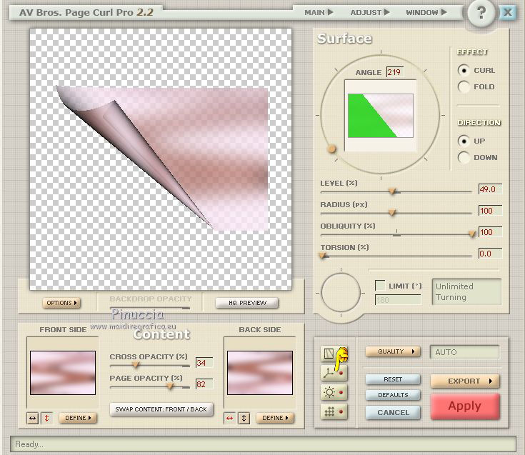Click the TORSION value field 0.0

click(490, 254)
